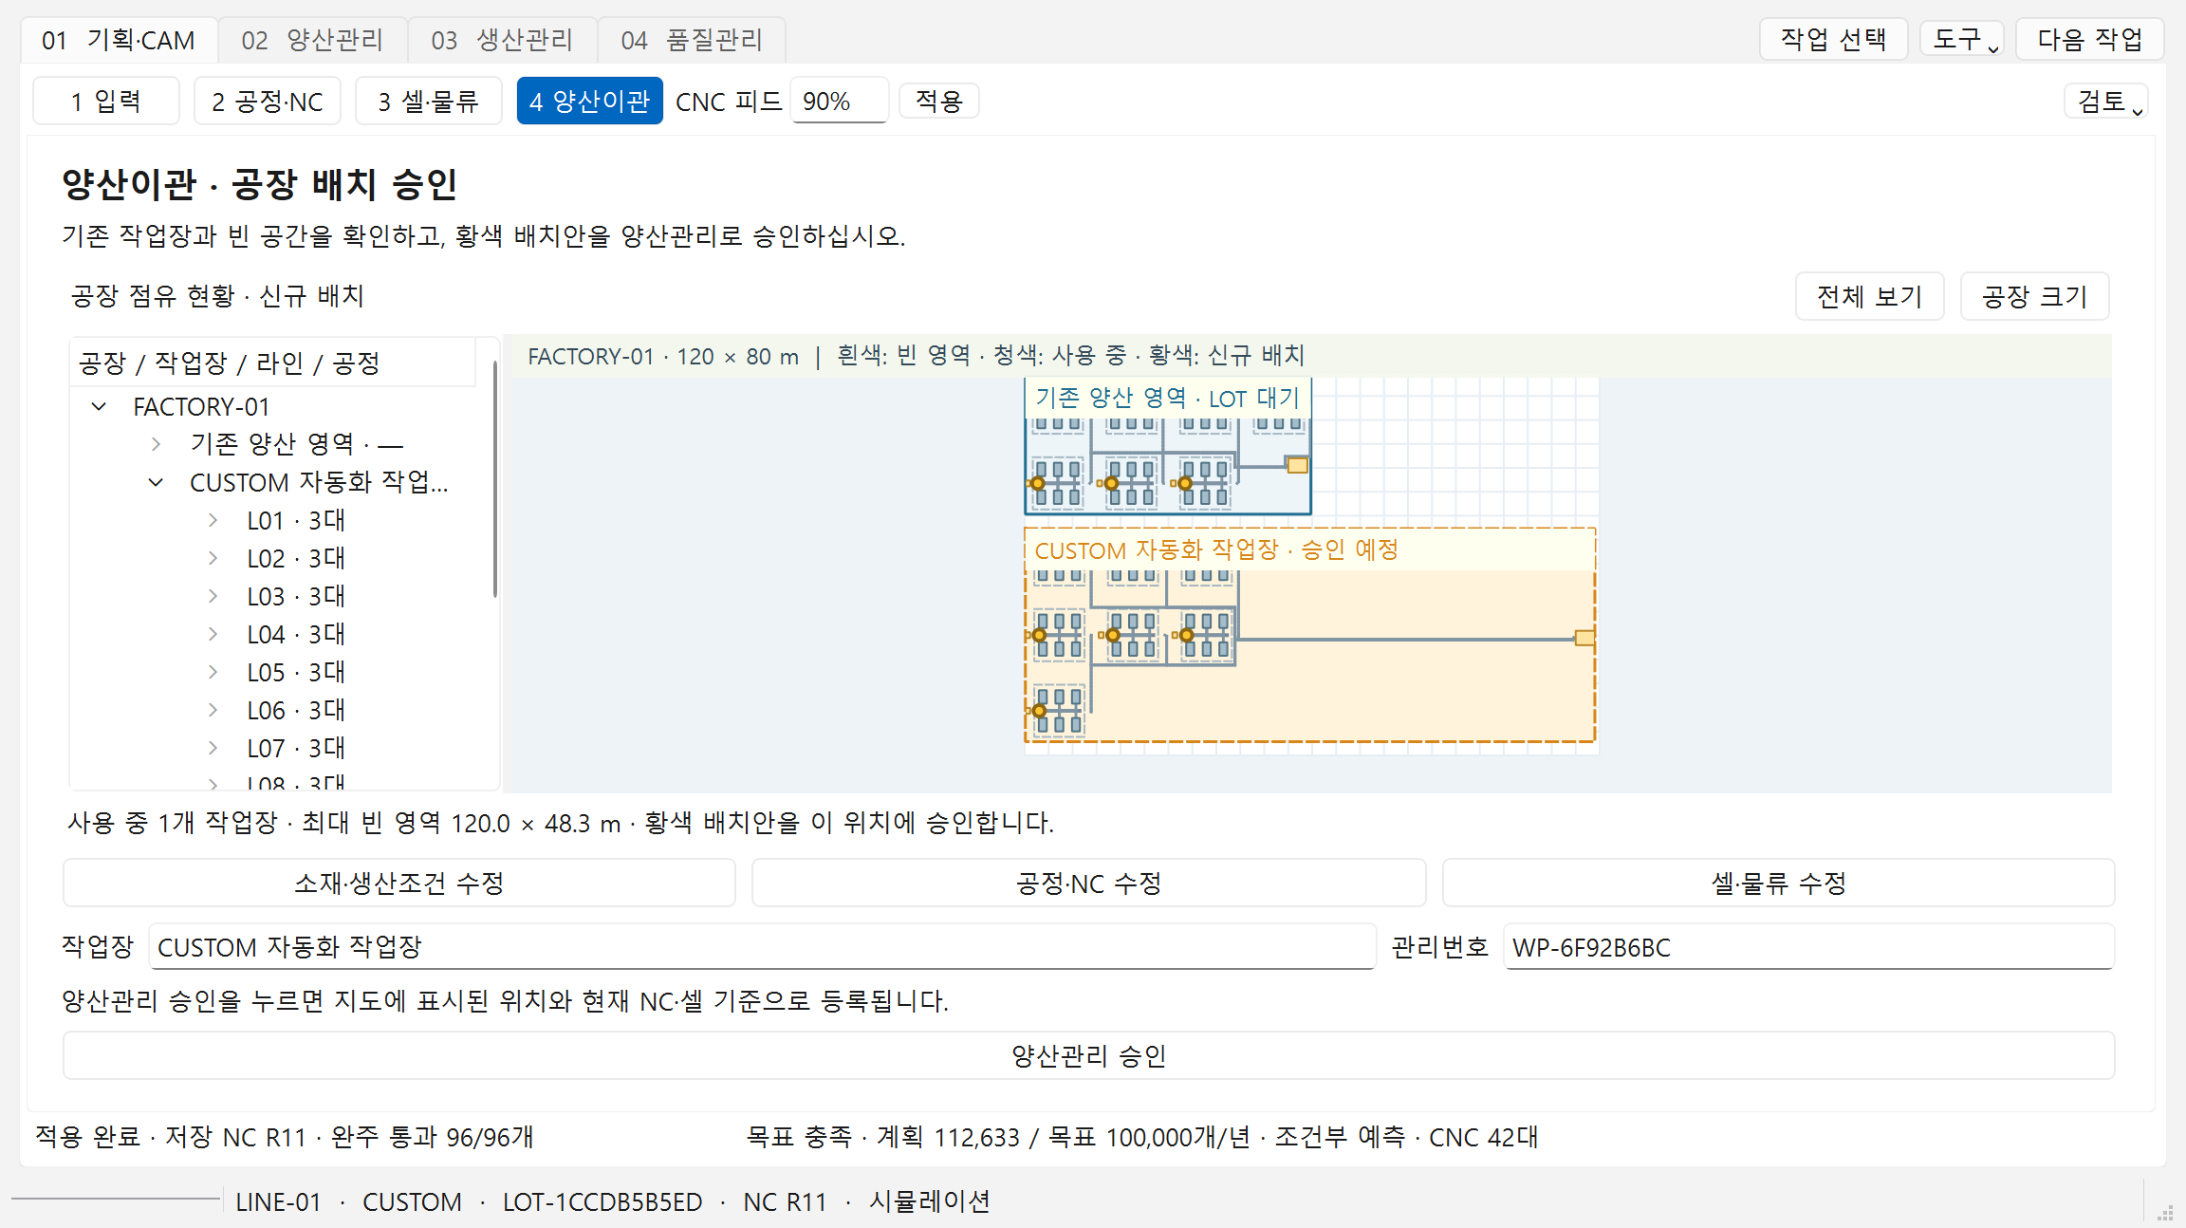Viewport: 2186px width, 1228px height.
Task: Expand the L03 · 3대 line
Action: (213, 596)
